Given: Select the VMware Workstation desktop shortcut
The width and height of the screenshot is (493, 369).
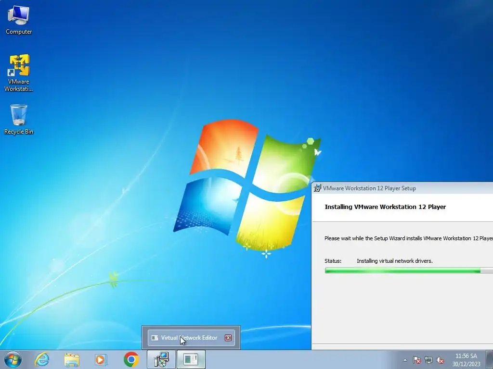Looking at the screenshot, I should [x=19, y=73].
